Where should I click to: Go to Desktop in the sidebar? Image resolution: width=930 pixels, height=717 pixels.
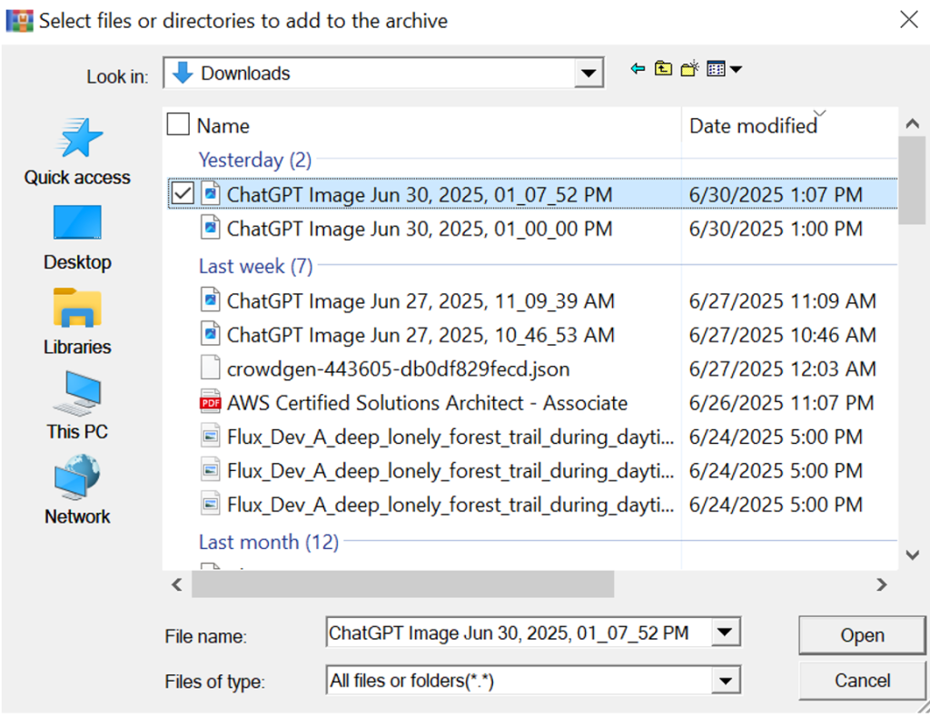(77, 236)
